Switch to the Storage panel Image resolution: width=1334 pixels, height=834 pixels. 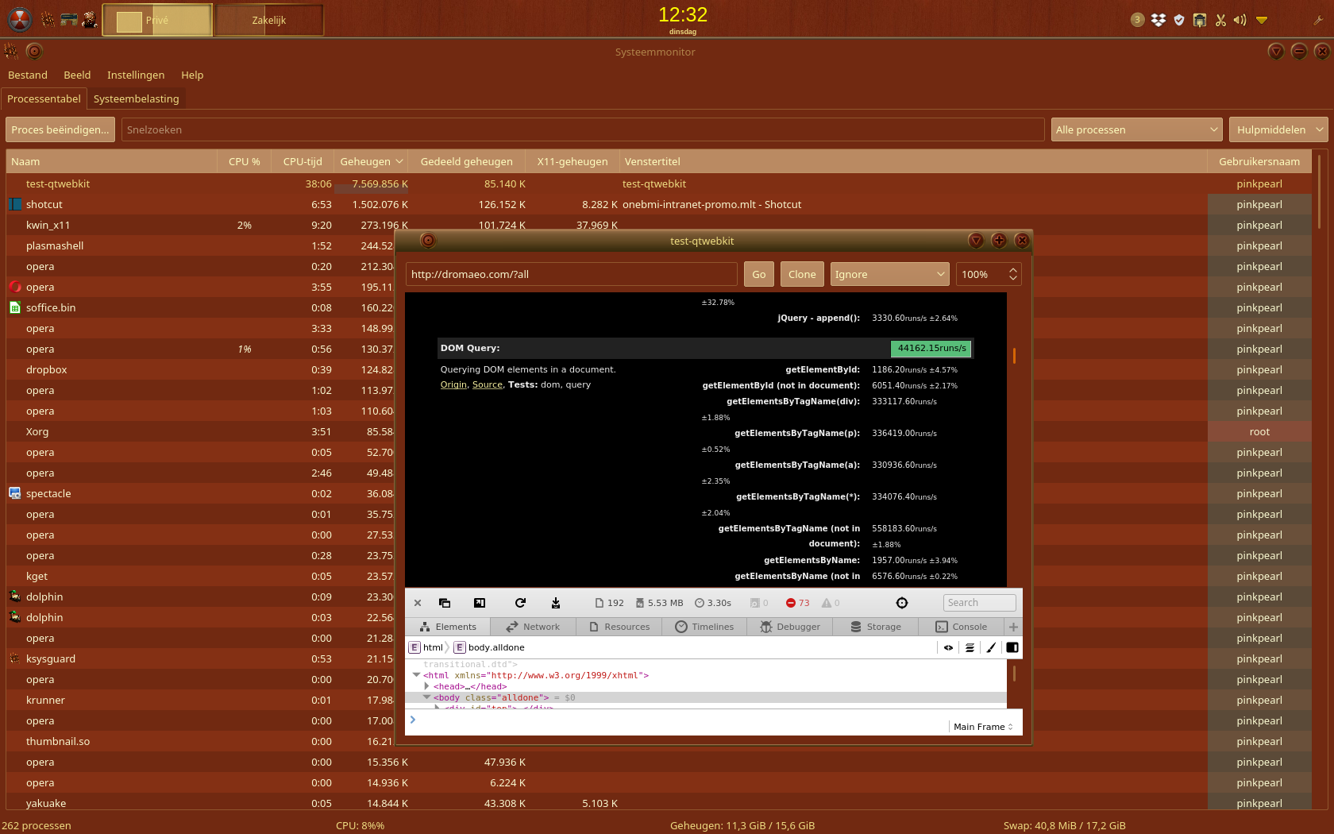click(x=874, y=627)
